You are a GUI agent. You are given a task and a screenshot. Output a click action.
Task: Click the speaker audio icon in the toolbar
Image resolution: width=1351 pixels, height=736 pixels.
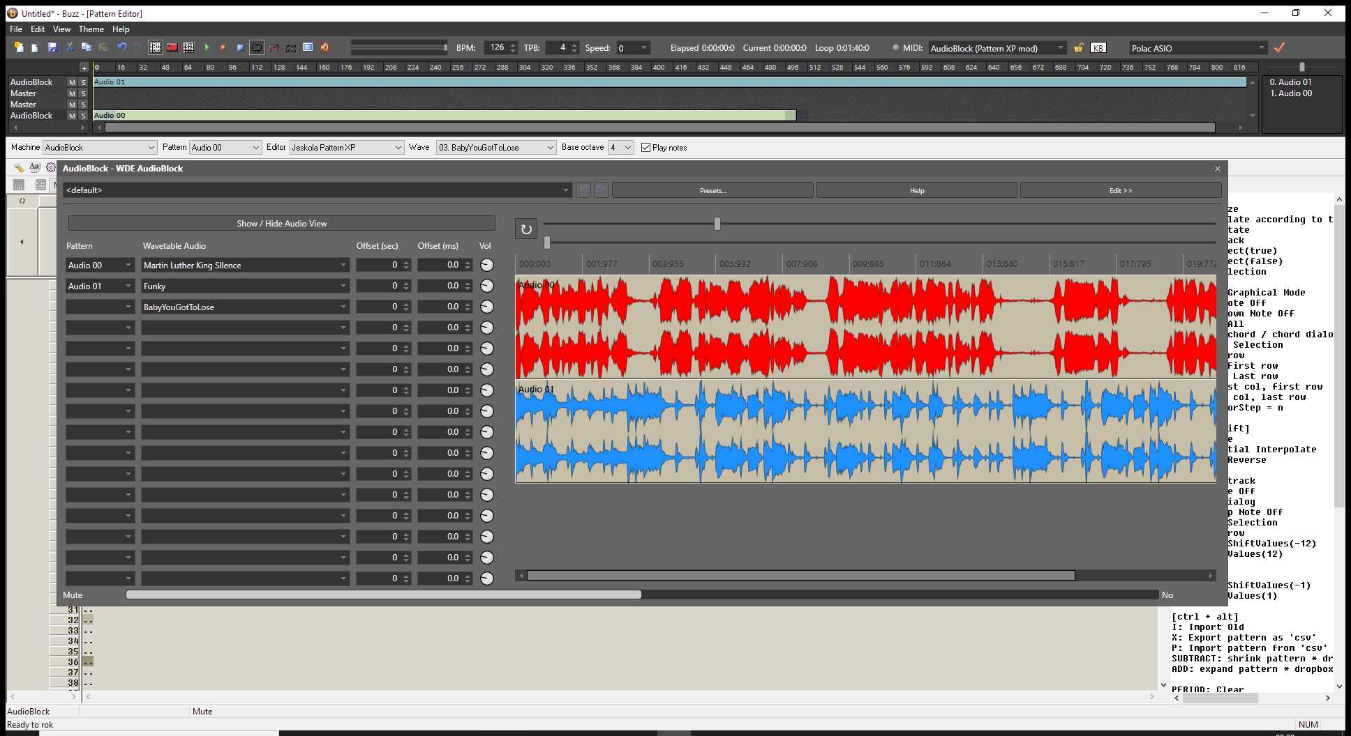click(324, 47)
